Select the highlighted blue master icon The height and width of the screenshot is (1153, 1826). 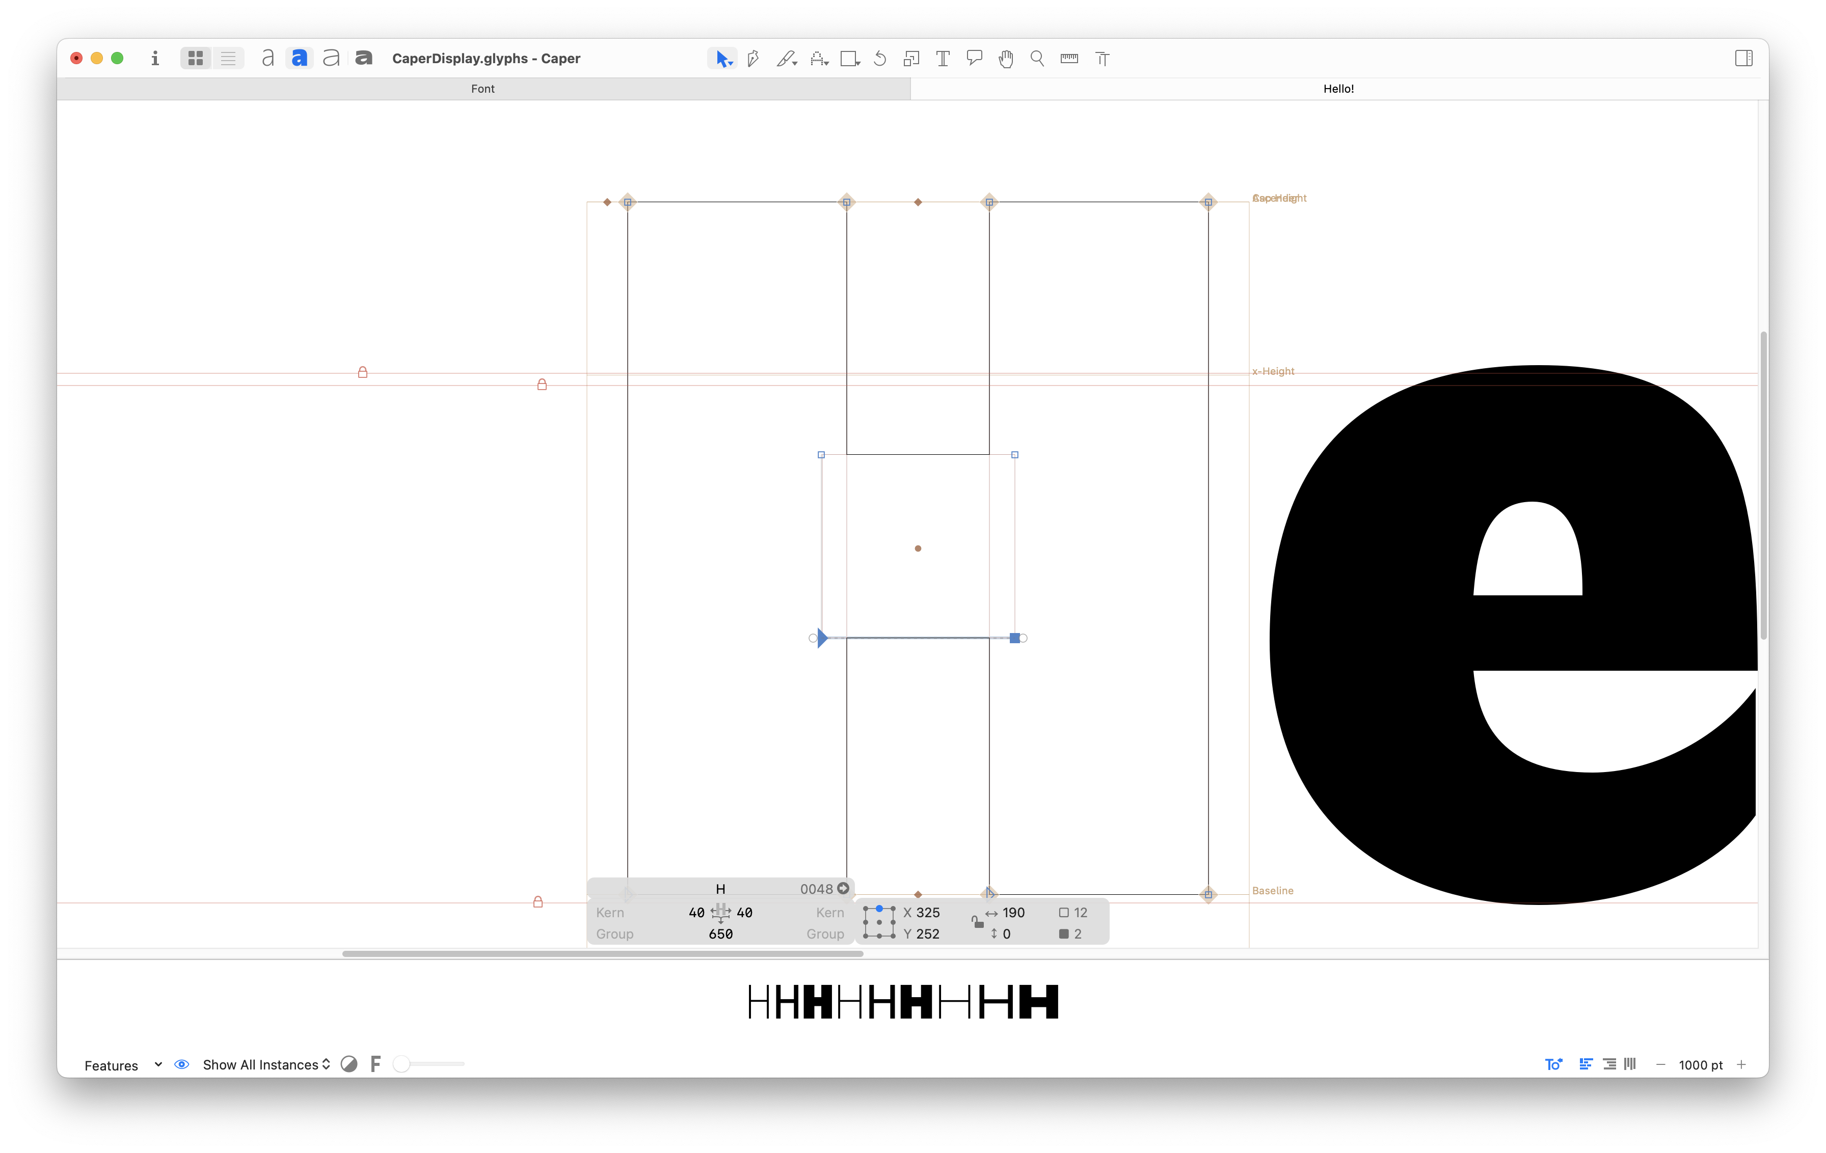(x=300, y=59)
